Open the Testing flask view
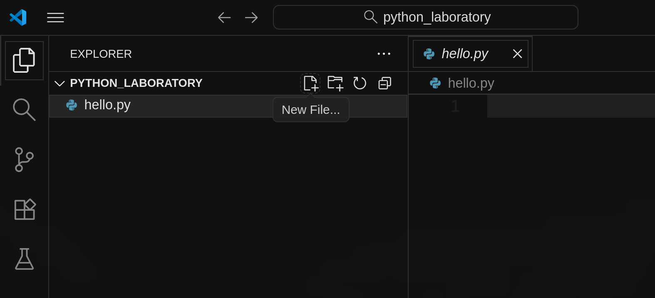 (x=24, y=259)
